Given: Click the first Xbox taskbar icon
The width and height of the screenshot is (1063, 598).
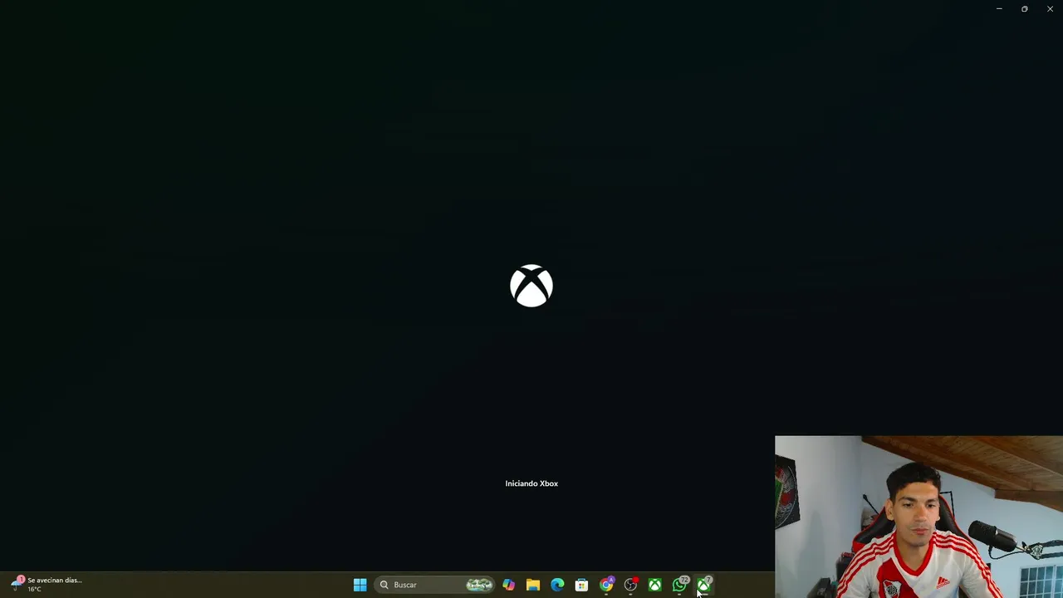Looking at the screenshot, I should pos(655,585).
